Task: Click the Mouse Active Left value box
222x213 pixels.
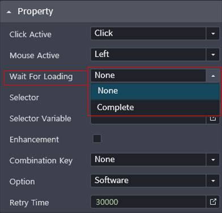Action: point(148,54)
